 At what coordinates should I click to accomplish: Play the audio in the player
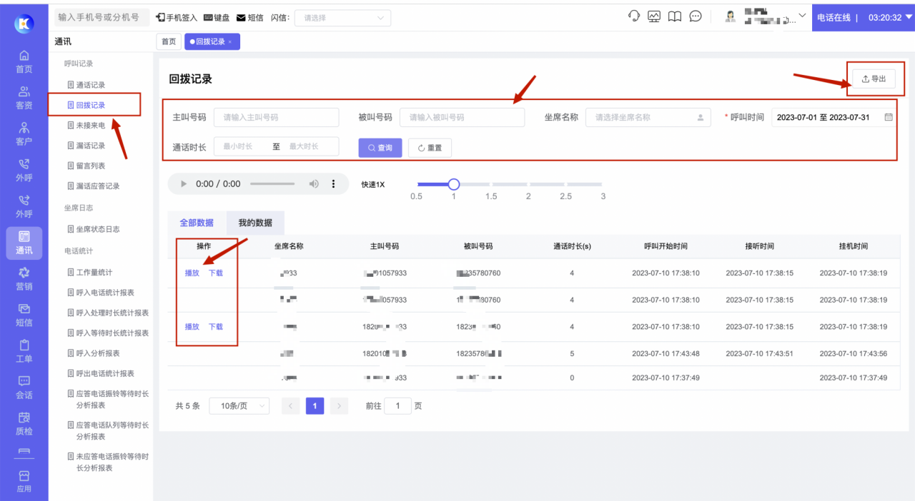tap(184, 183)
